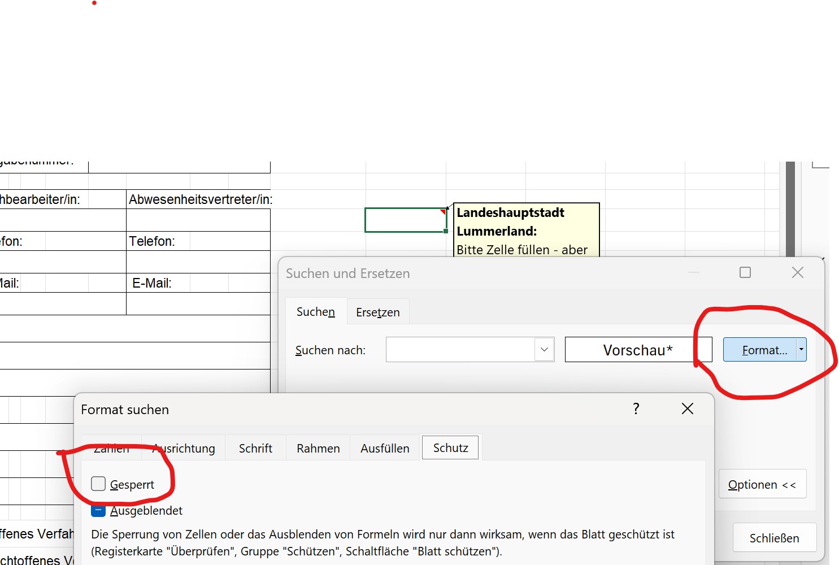This screenshot has width=839, height=565.
Task: Close the Suchen und Ersetzen window
Action: pyautogui.click(x=797, y=273)
